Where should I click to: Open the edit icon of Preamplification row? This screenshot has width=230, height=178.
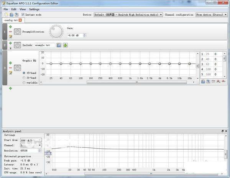coord(10,36)
